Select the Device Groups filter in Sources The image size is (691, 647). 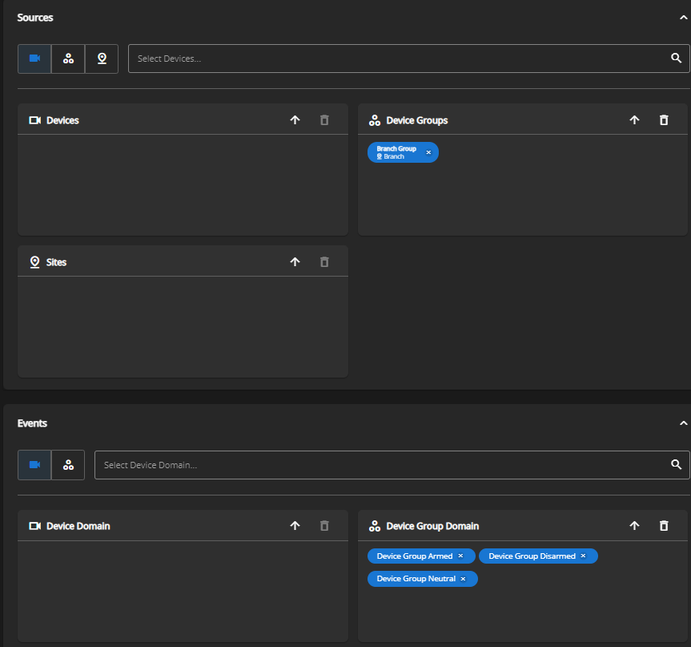[68, 59]
